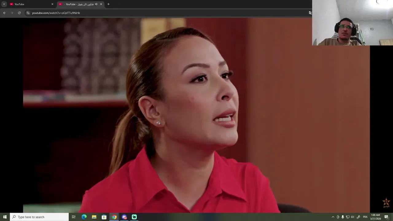Click the webcam overlay thumbnail

352,23
